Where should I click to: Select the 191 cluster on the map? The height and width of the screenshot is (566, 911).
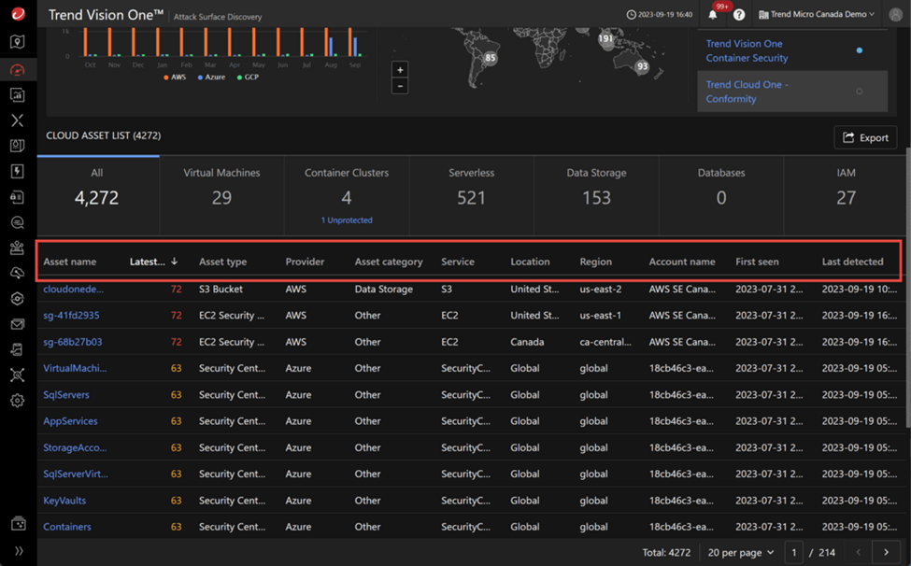coord(606,38)
